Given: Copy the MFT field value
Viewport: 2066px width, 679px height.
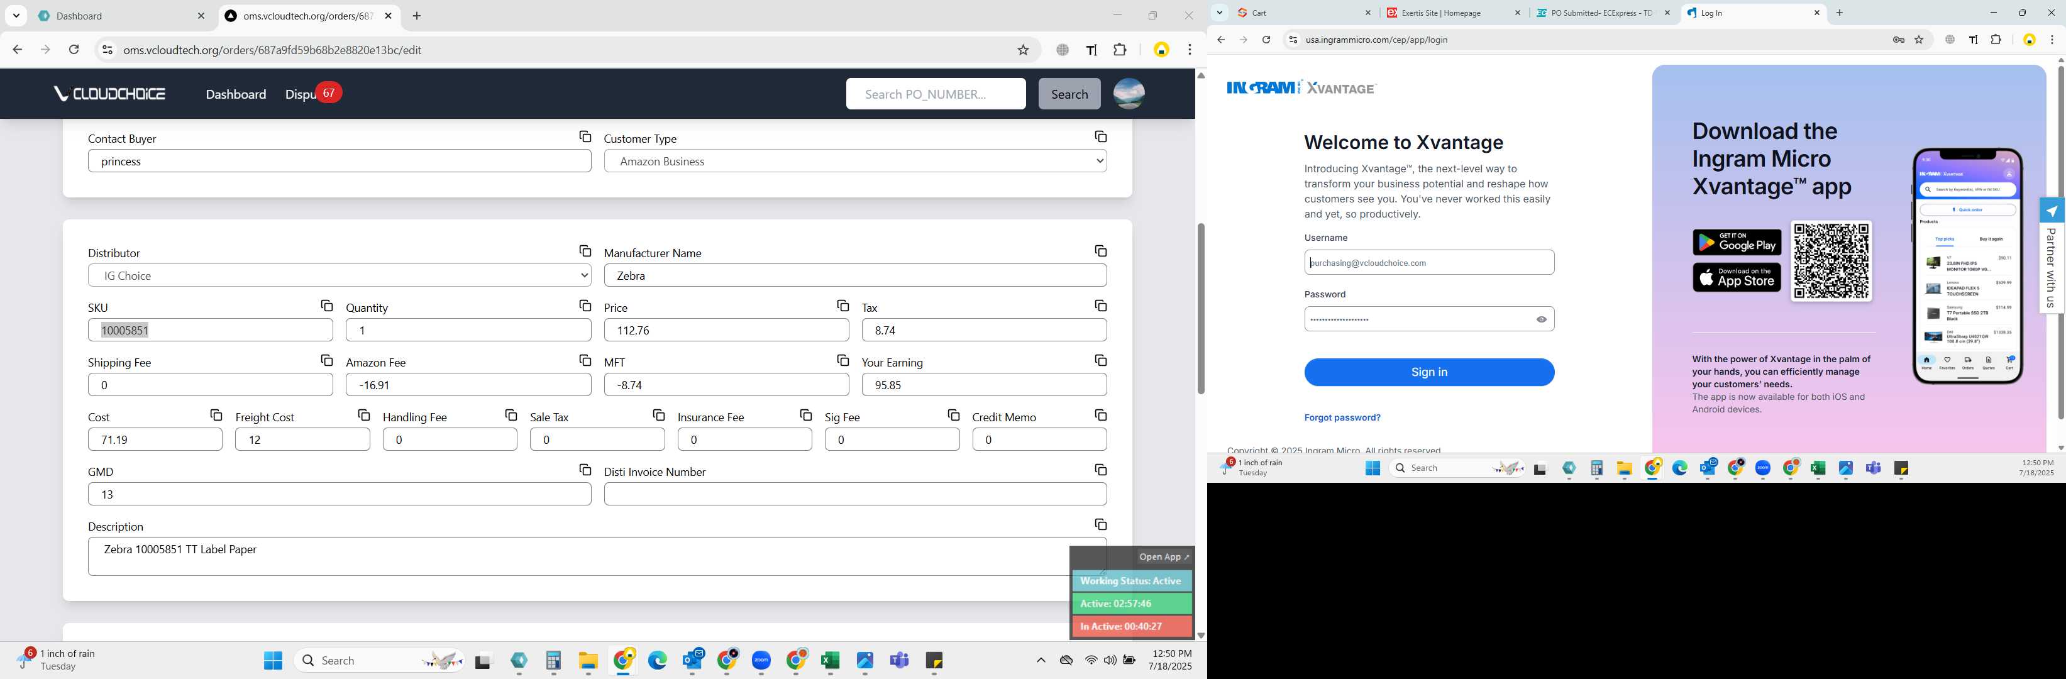Looking at the screenshot, I should coord(842,361).
